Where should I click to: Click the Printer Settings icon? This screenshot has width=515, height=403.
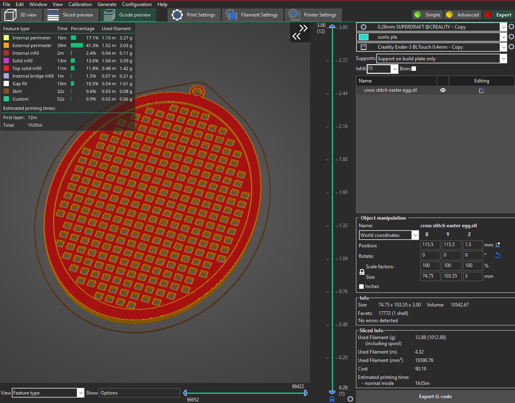tap(294, 15)
